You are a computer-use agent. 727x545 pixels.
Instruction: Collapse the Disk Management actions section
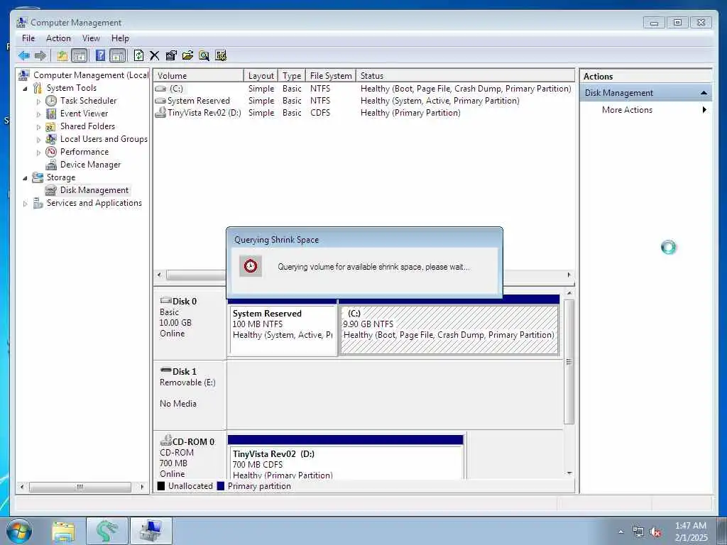(704, 93)
